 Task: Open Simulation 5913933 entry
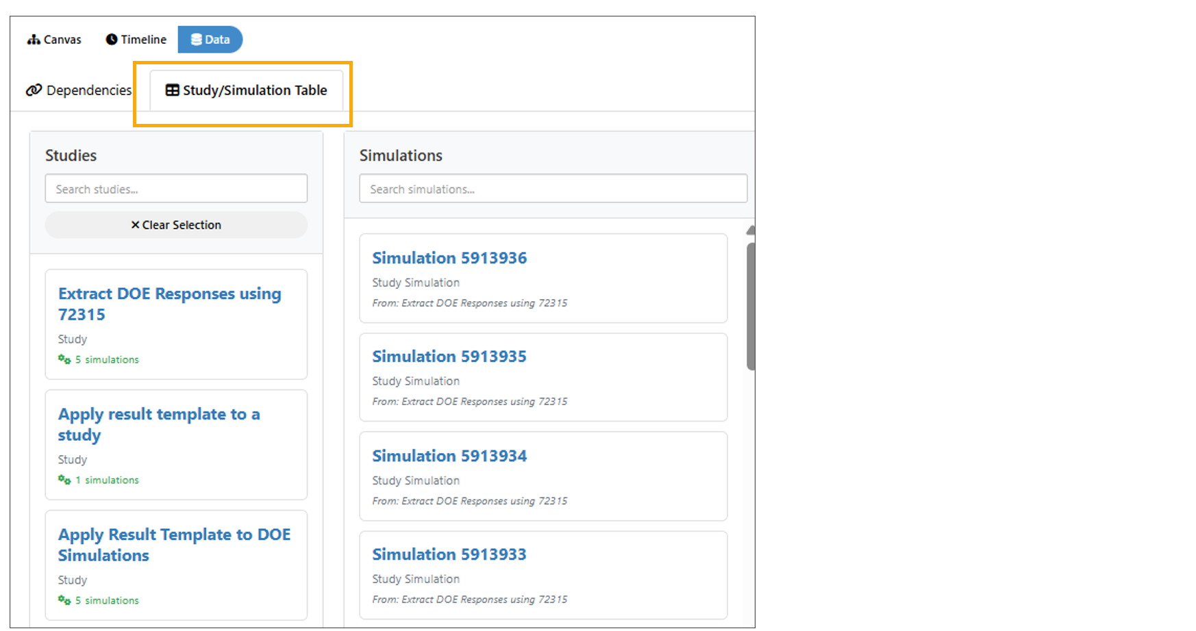[x=449, y=554]
